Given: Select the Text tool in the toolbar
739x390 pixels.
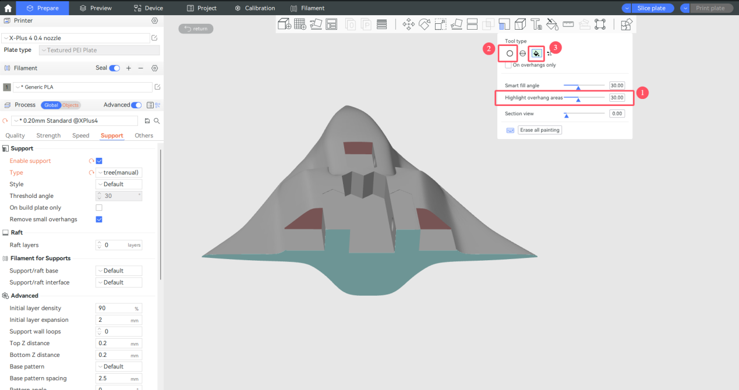Looking at the screenshot, I should click(536, 24).
